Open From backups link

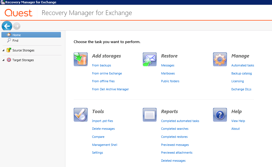(102, 65)
